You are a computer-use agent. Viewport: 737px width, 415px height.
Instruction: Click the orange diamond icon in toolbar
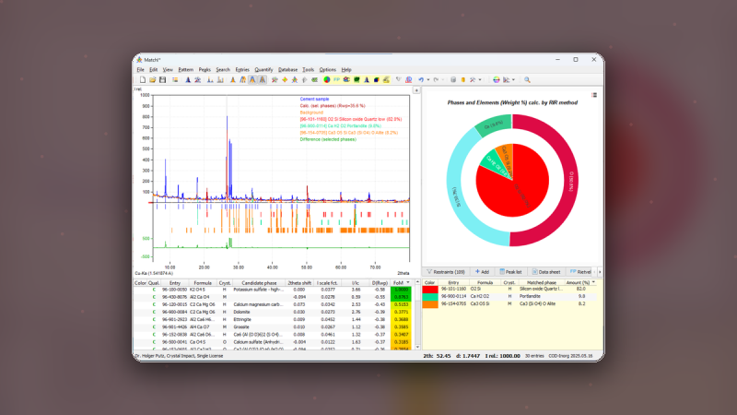click(x=285, y=80)
